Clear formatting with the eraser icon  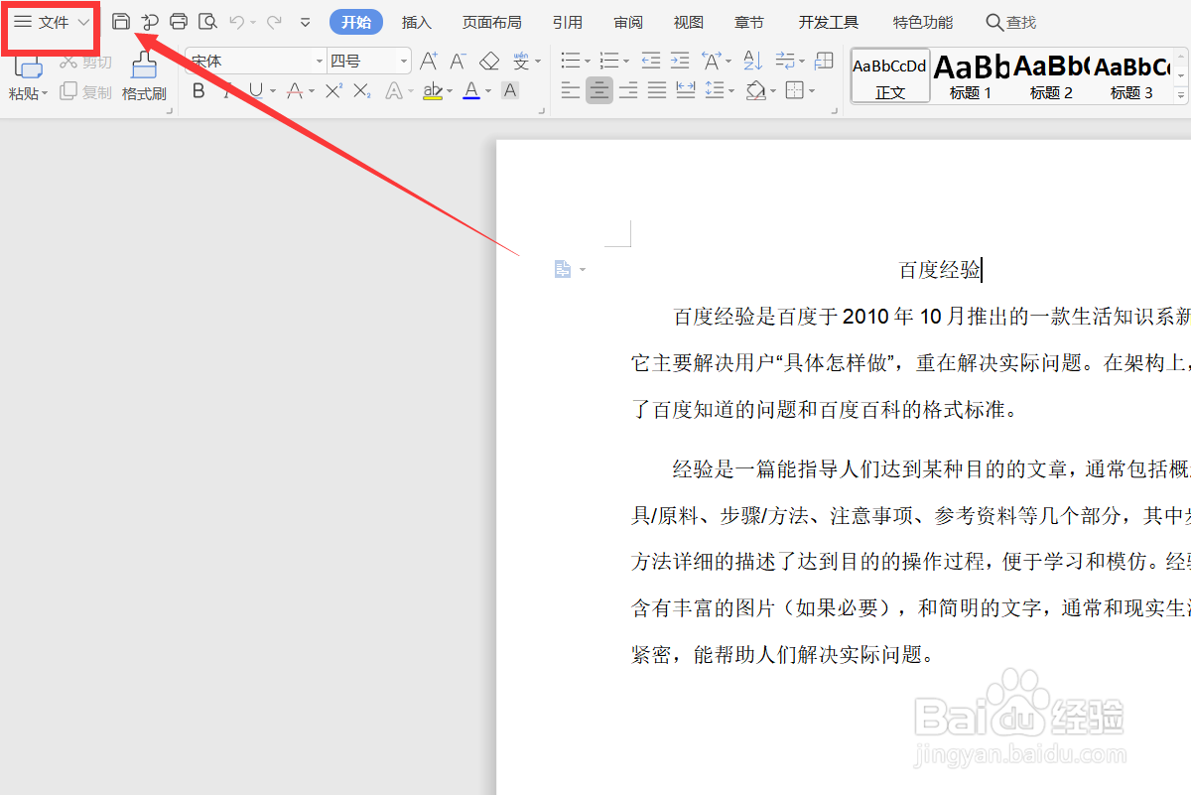(x=489, y=60)
